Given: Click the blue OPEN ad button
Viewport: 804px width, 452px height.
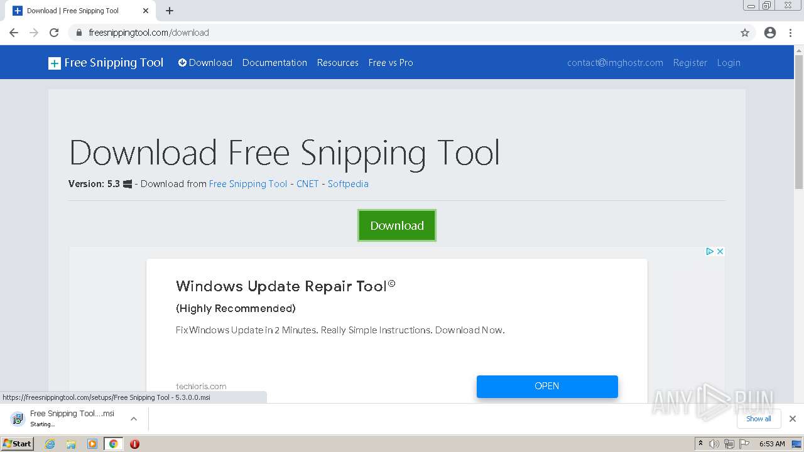Looking at the screenshot, I should click(x=547, y=386).
